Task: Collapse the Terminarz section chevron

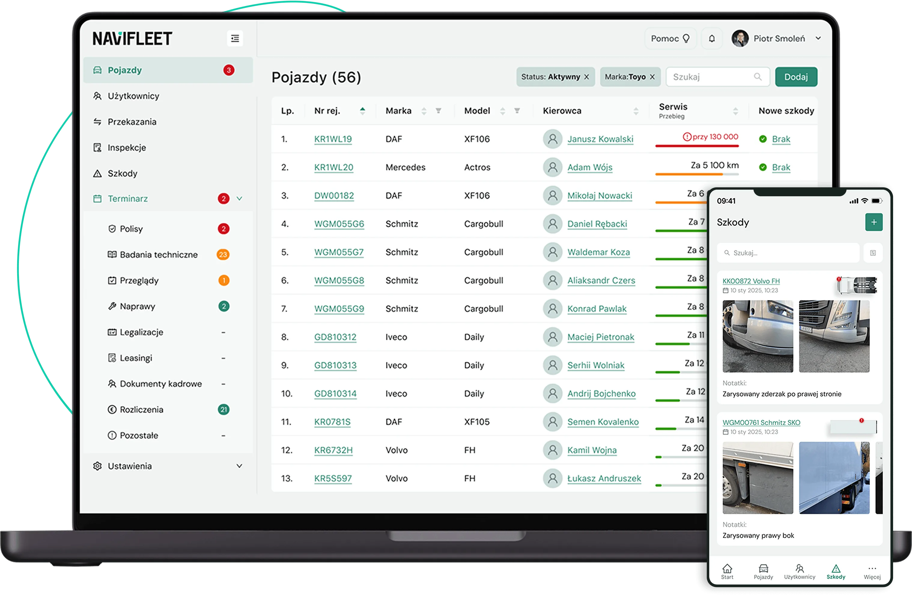Action: (239, 199)
